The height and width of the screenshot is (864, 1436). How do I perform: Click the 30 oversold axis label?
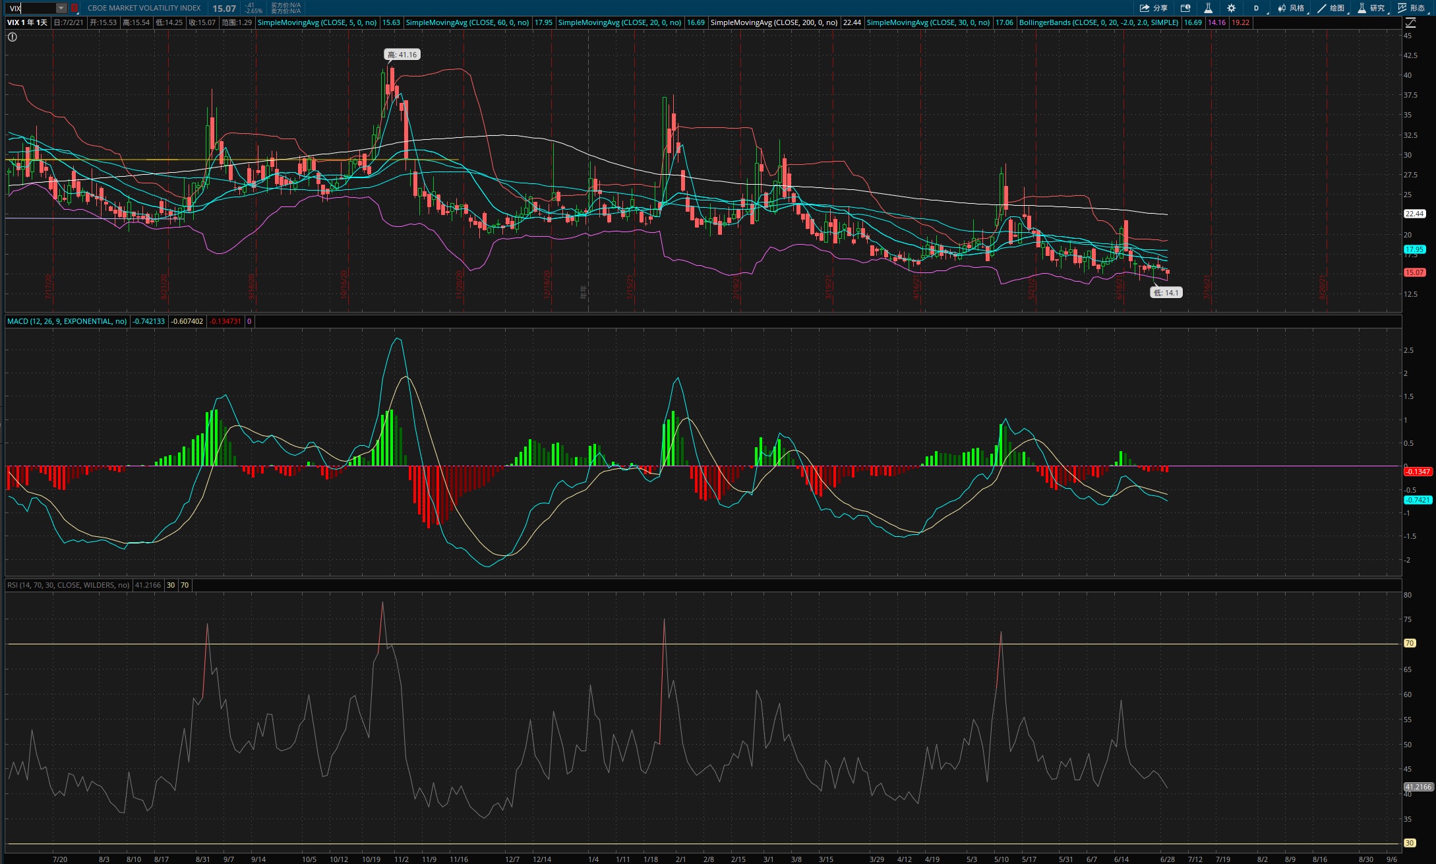(x=1410, y=843)
